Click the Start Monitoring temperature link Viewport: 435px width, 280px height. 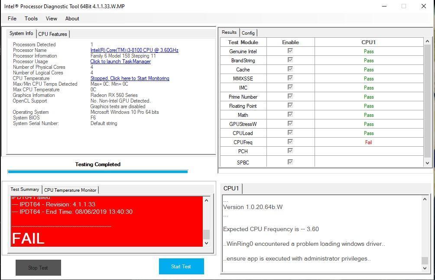coord(130,78)
